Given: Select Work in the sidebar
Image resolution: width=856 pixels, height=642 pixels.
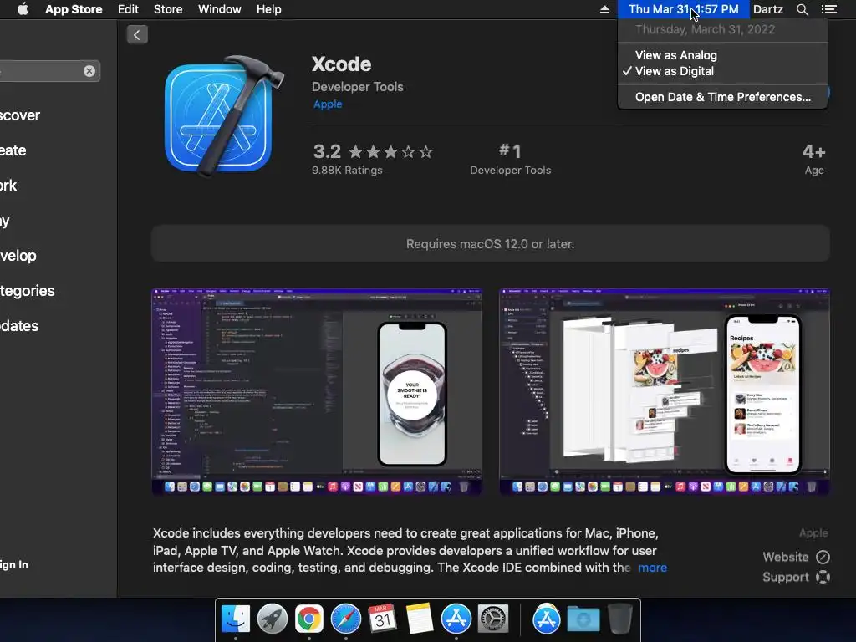Looking at the screenshot, I should click(x=8, y=185).
